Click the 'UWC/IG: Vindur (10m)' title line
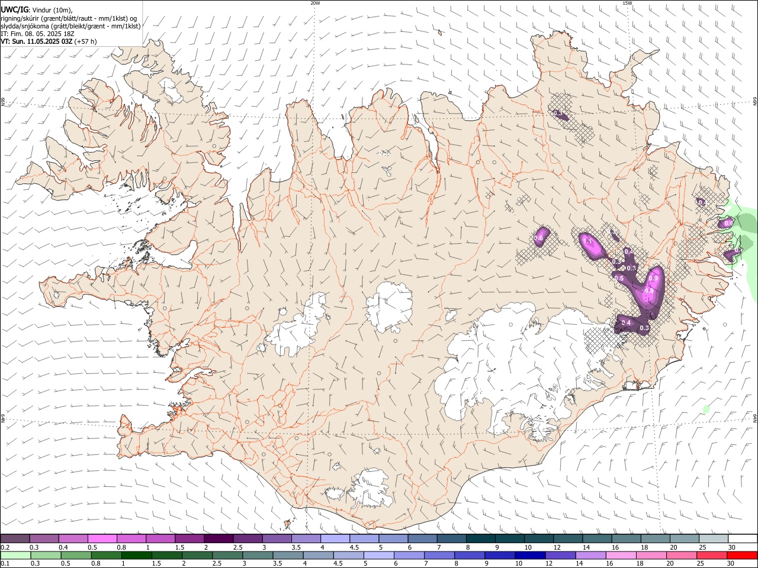The image size is (758, 568). pyautogui.click(x=37, y=10)
